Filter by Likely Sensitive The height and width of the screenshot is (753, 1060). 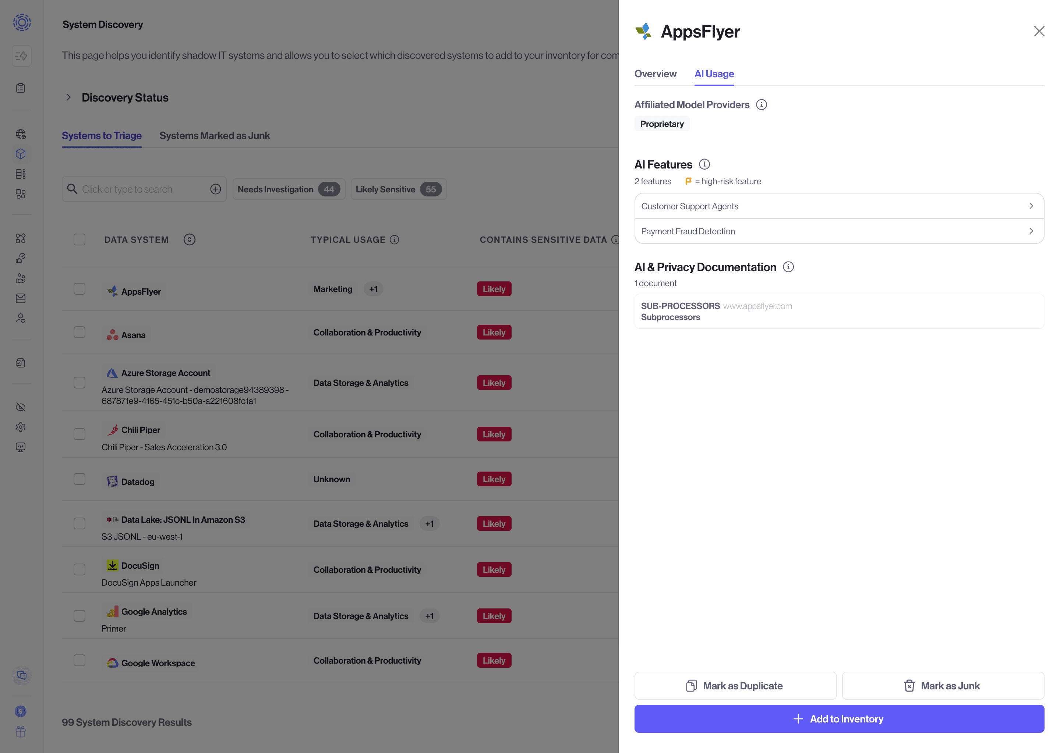click(x=399, y=189)
